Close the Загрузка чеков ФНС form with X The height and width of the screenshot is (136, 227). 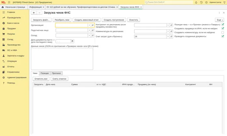[x=224, y=13]
